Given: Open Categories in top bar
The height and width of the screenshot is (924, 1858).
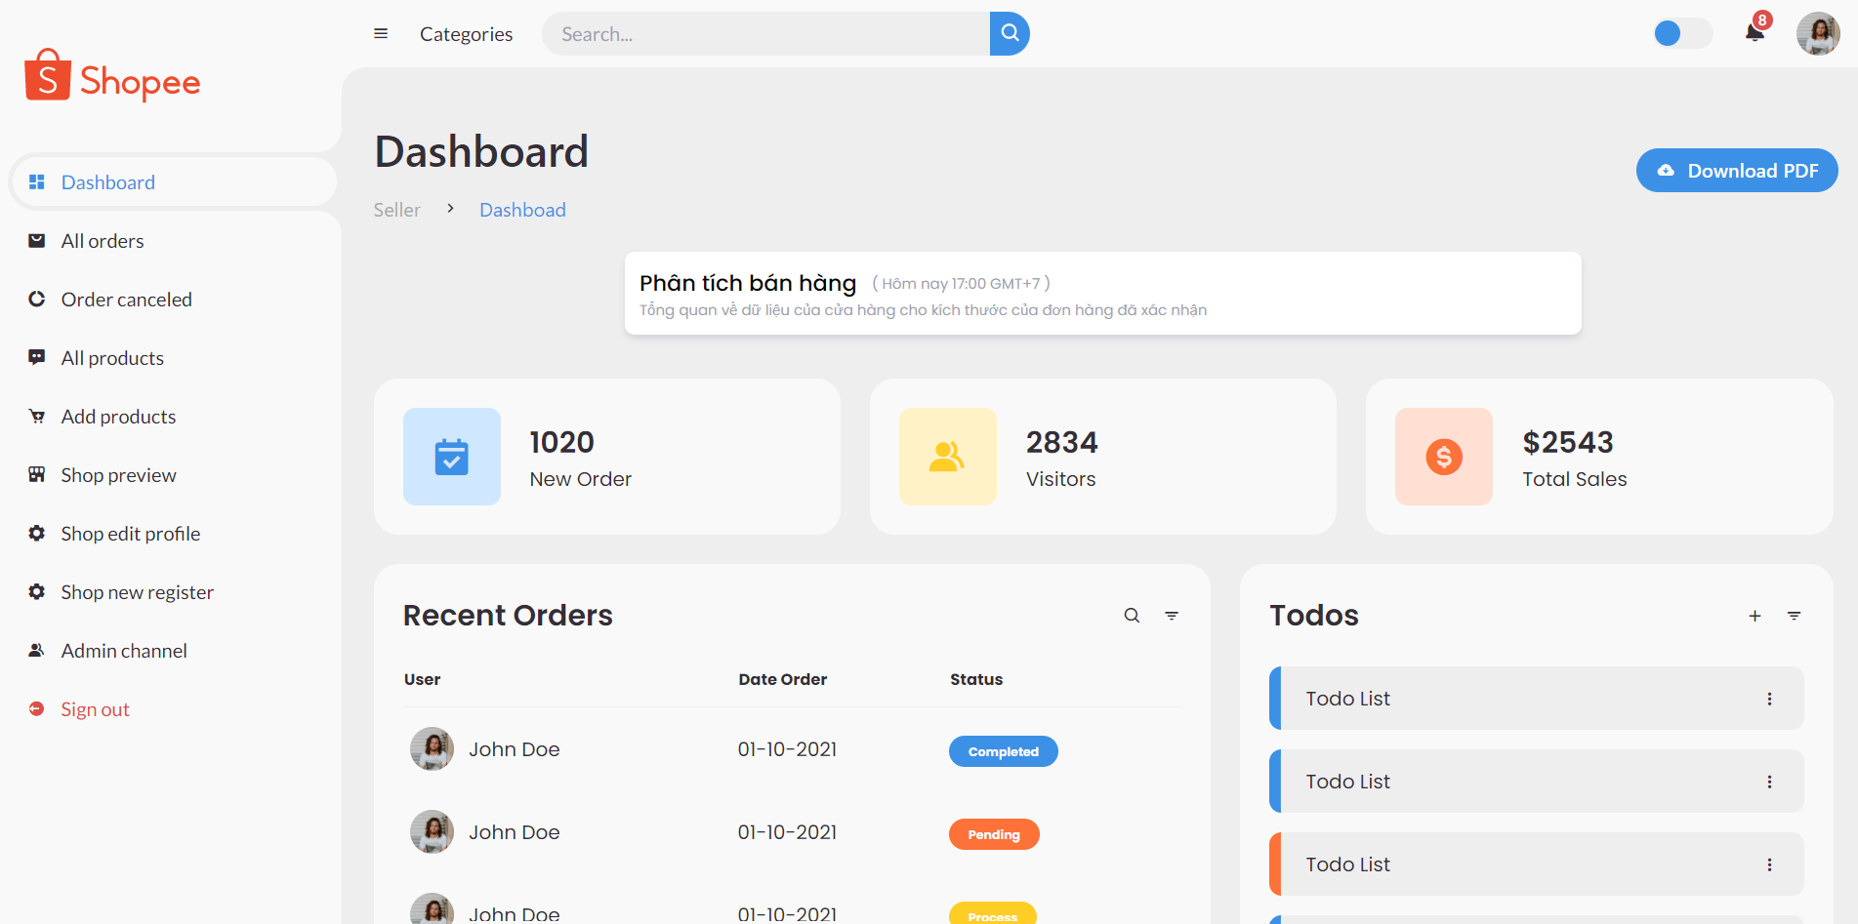Looking at the screenshot, I should click(x=466, y=34).
